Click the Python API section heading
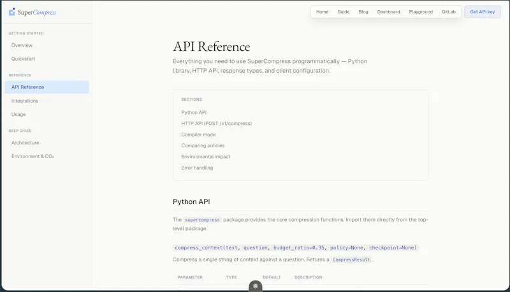 [x=191, y=201]
